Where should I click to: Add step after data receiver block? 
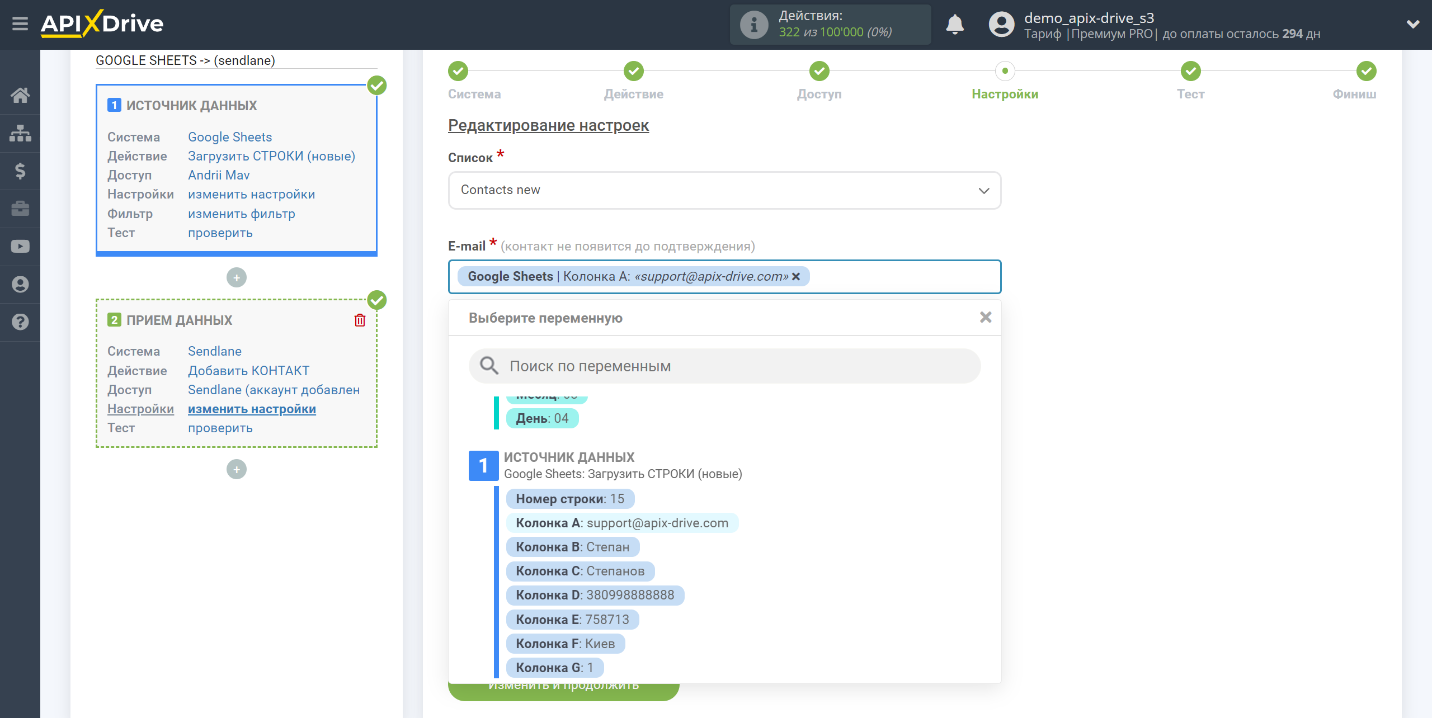coord(236,469)
